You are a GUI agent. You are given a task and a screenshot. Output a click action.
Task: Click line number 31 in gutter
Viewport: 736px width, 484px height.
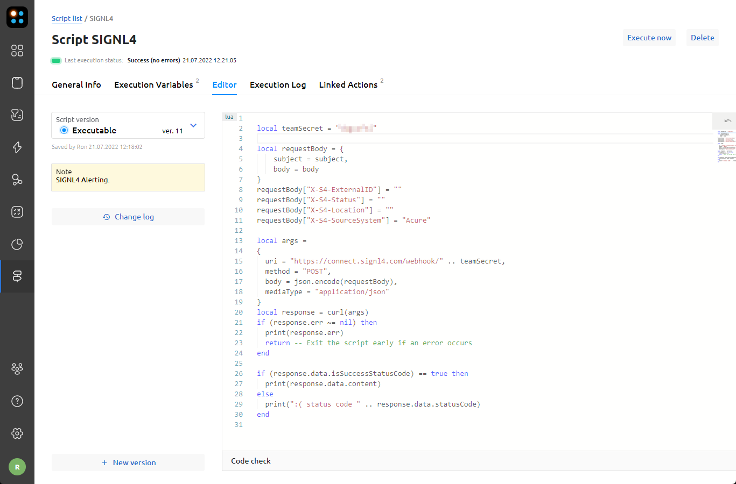coord(239,424)
